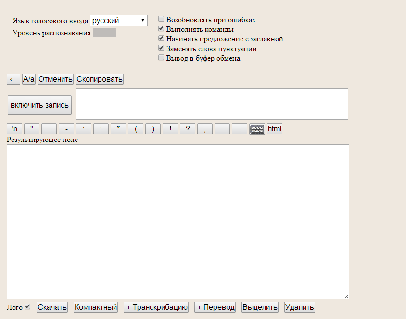Insert a question mark

point(188,129)
